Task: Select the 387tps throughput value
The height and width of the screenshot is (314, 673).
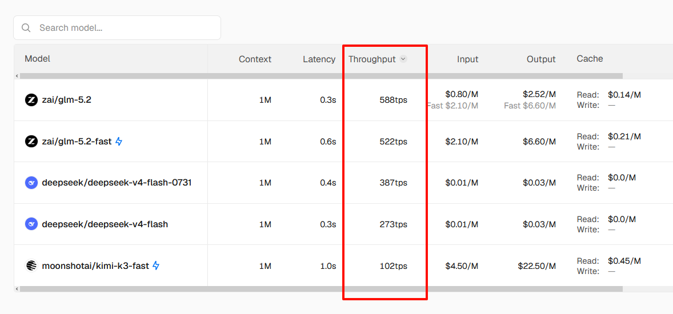Action: (394, 183)
